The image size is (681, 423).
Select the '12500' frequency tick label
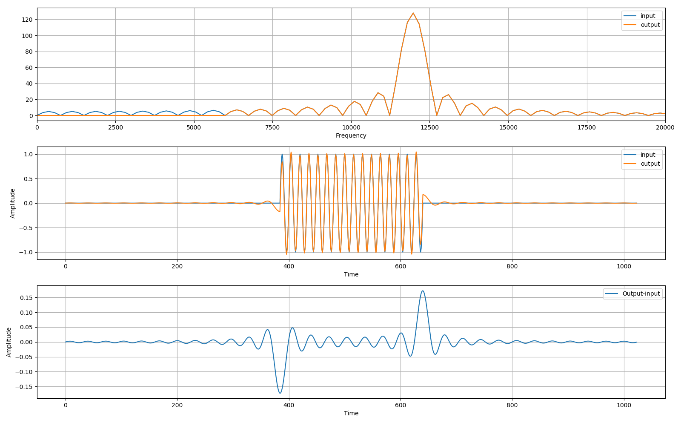[429, 127]
